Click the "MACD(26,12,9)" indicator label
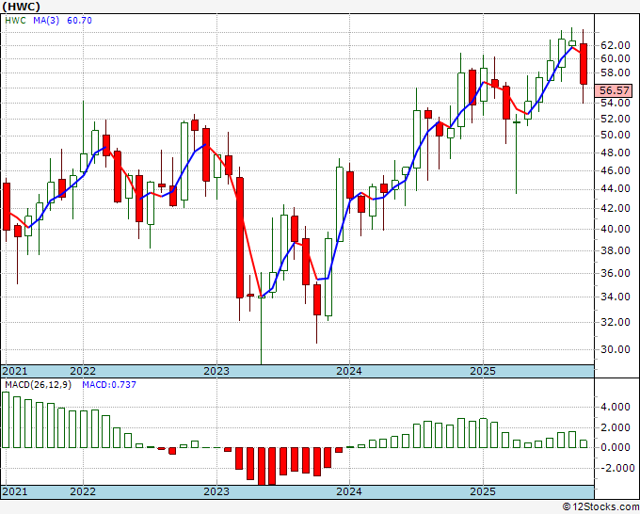 38,385
